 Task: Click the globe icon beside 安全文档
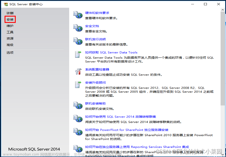(x=78, y=28)
